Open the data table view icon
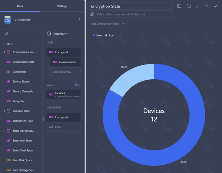This screenshot has width=222, height=173. pyautogui.click(x=179, y=6)
